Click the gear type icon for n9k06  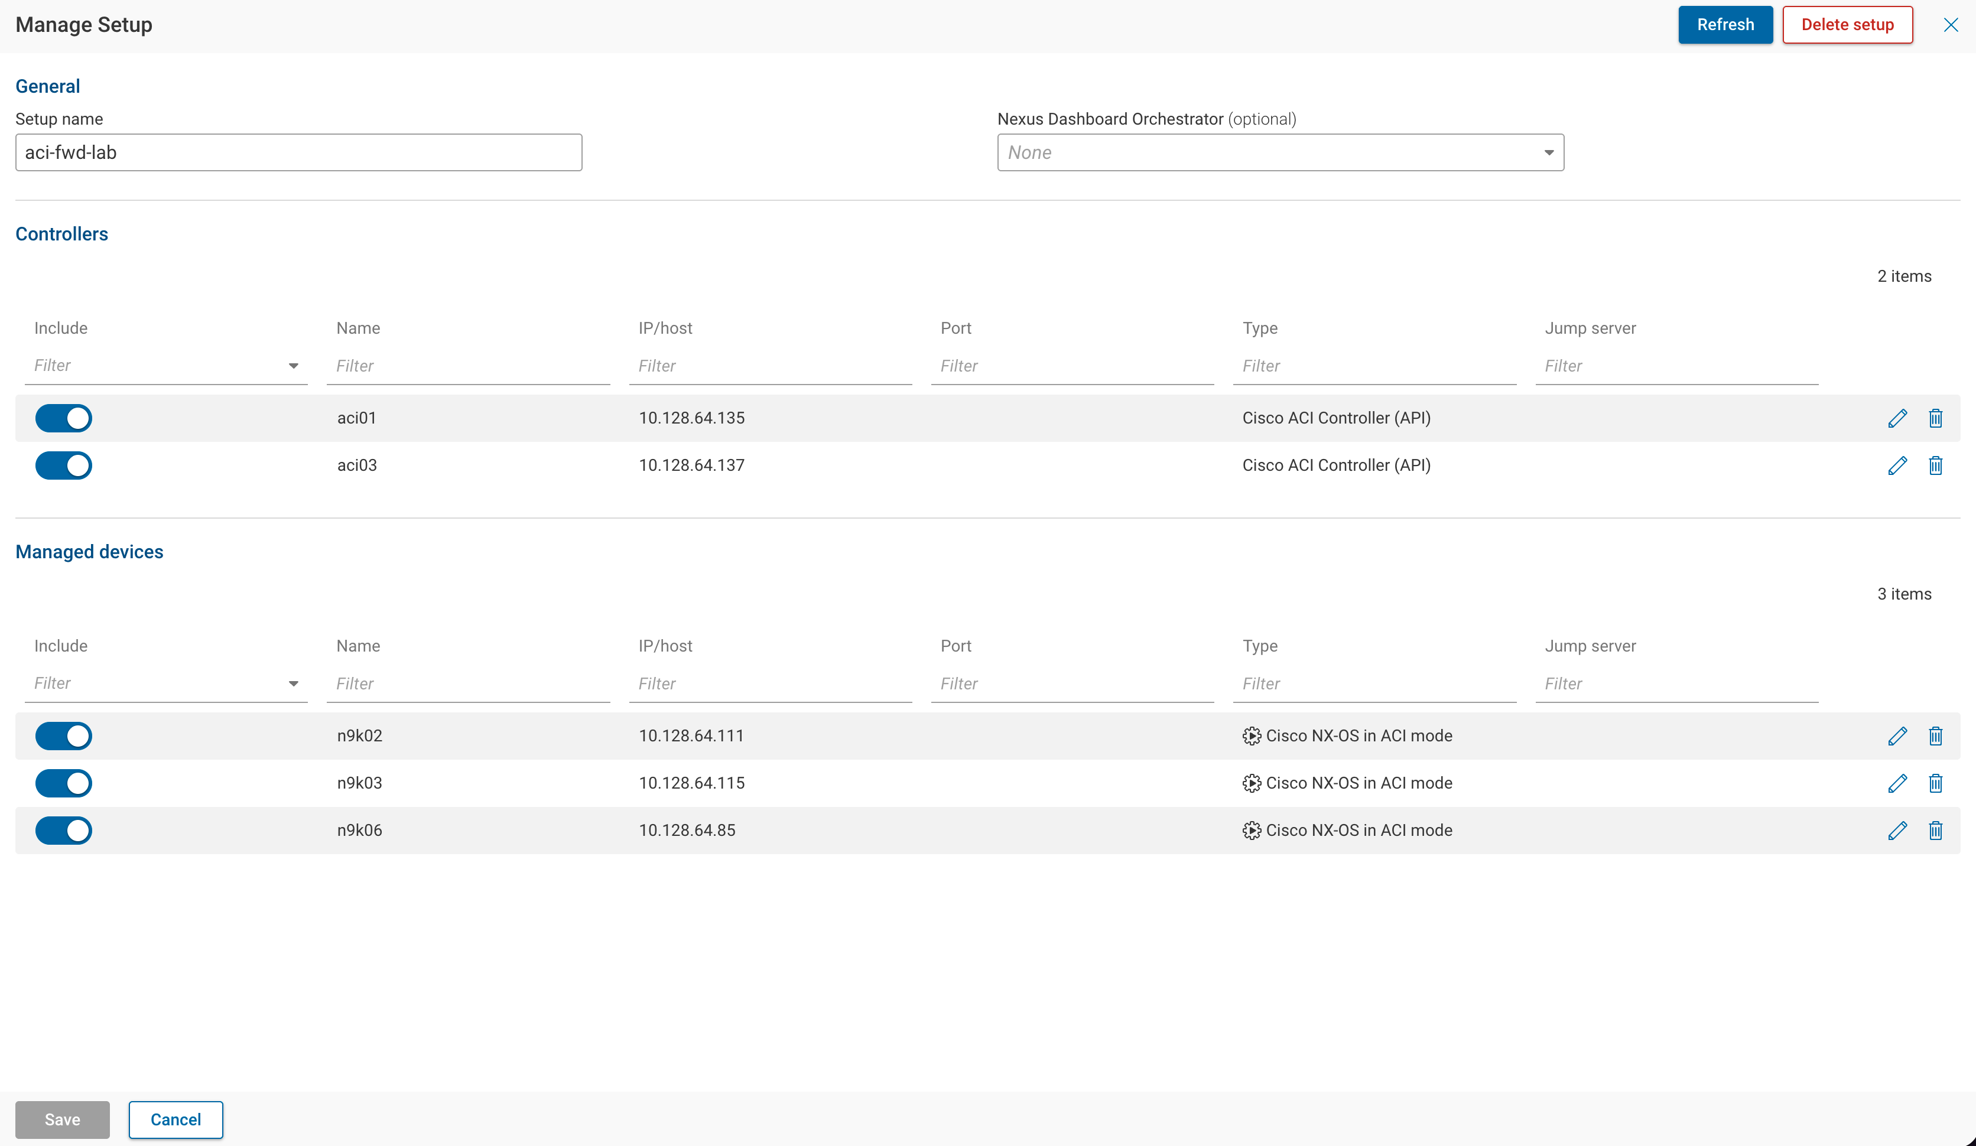[1252, 830]
